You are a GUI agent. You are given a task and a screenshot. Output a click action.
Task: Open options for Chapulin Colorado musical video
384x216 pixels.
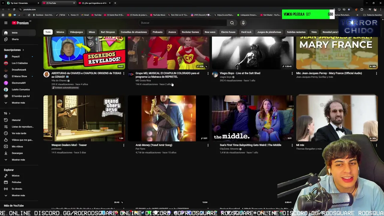pos(208,73)
